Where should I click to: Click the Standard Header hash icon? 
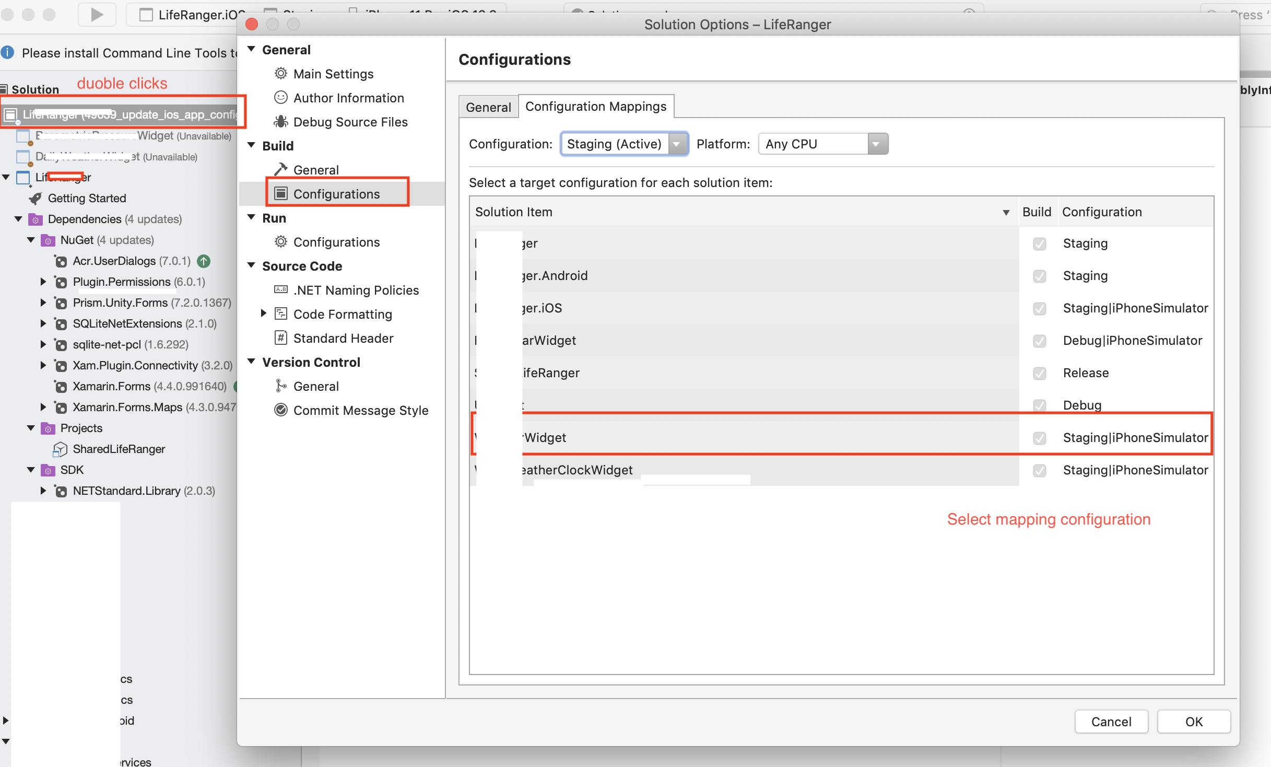coord(281,338)
